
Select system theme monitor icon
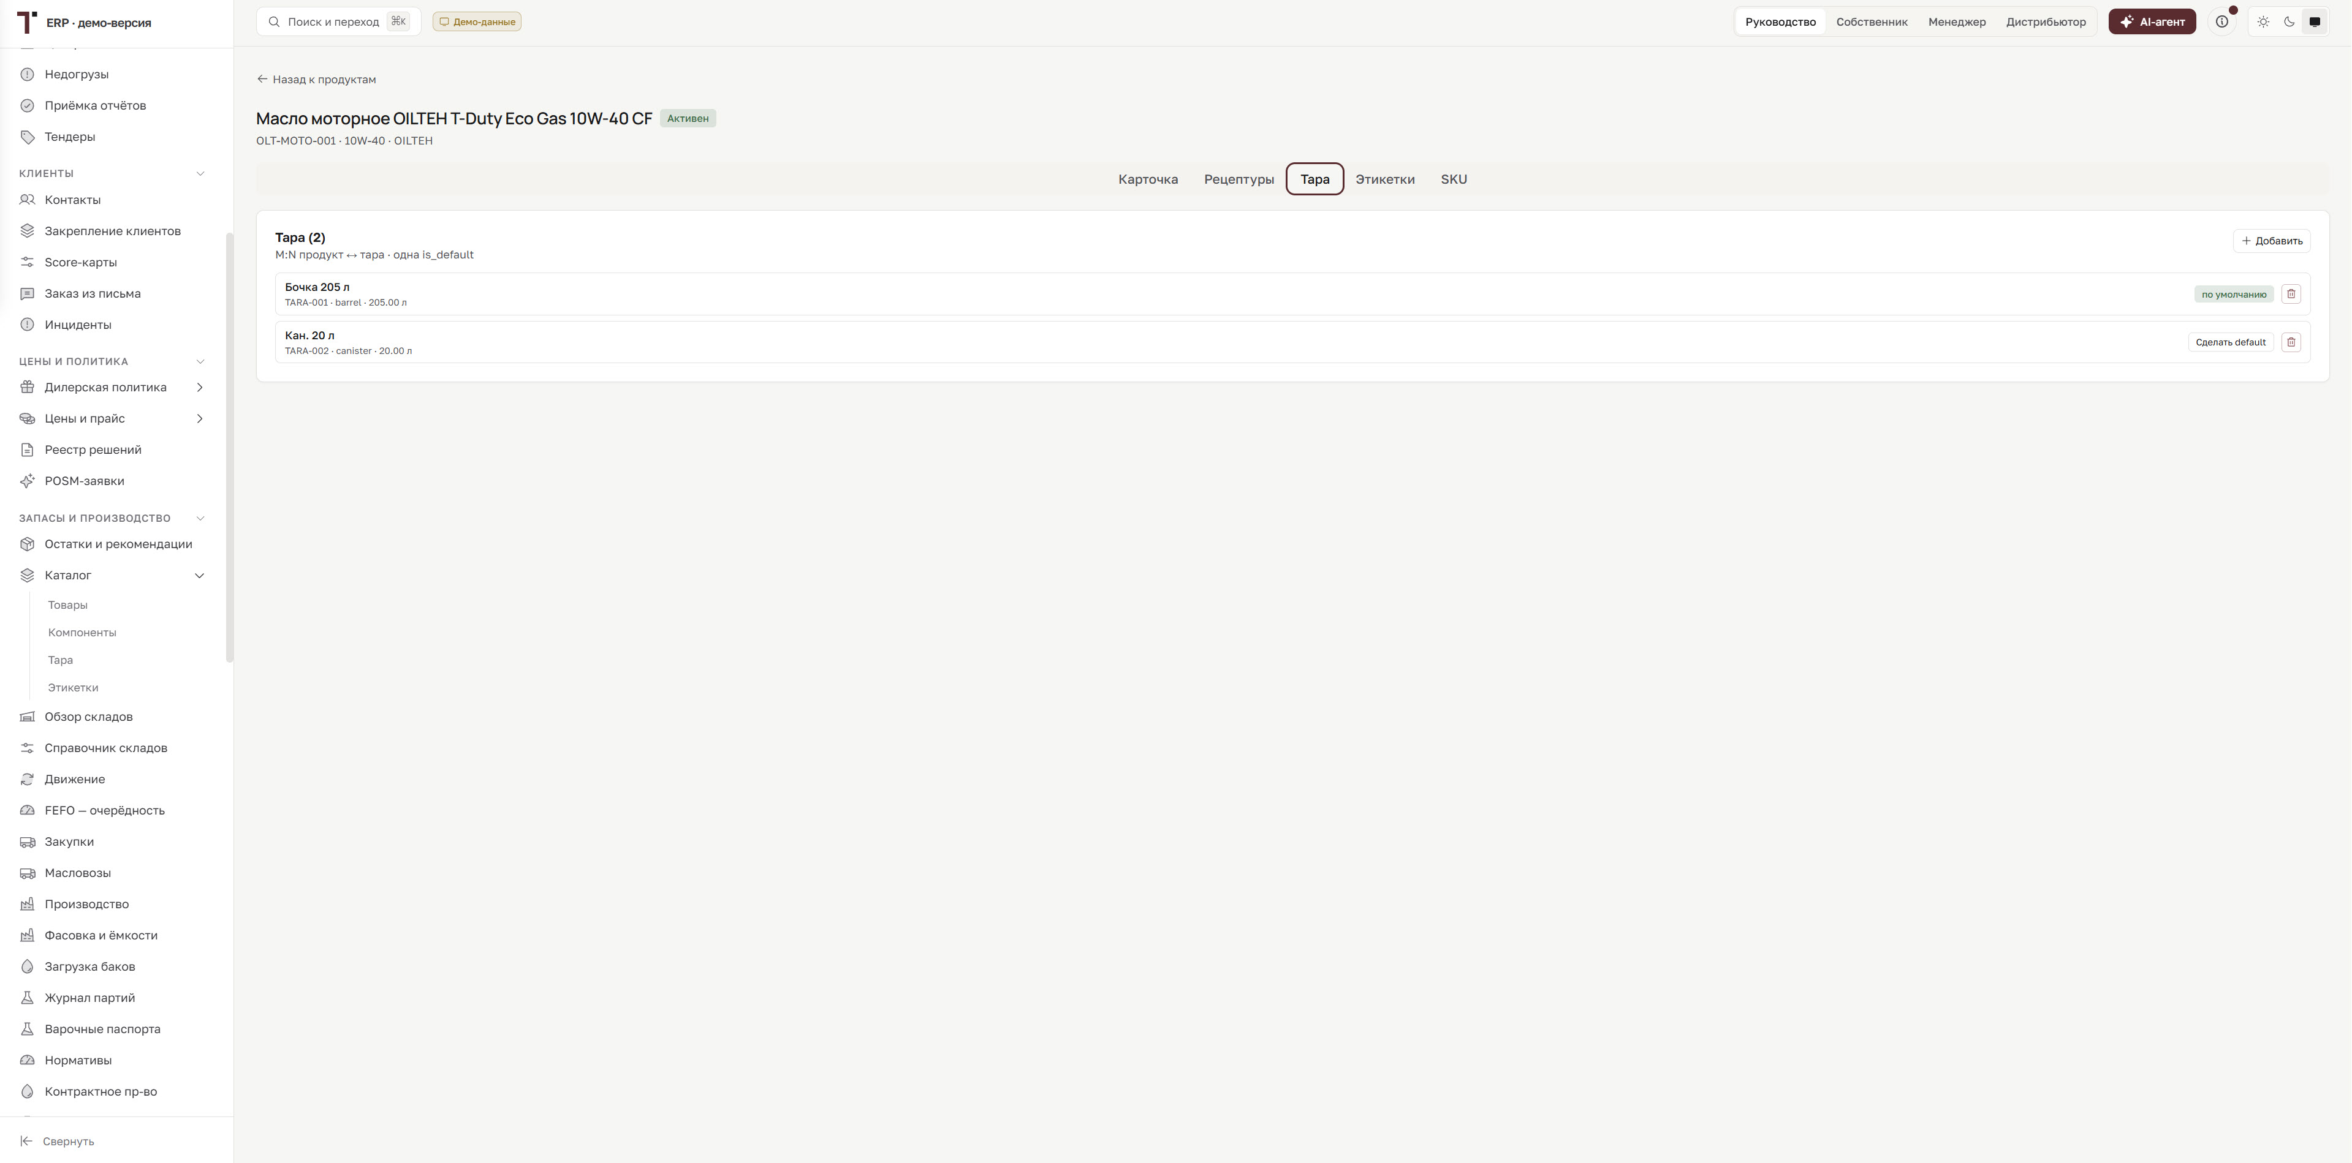point(2315,22)
